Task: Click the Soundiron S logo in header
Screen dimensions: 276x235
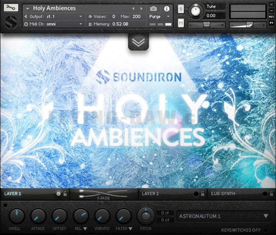Action: coord(11,22)
